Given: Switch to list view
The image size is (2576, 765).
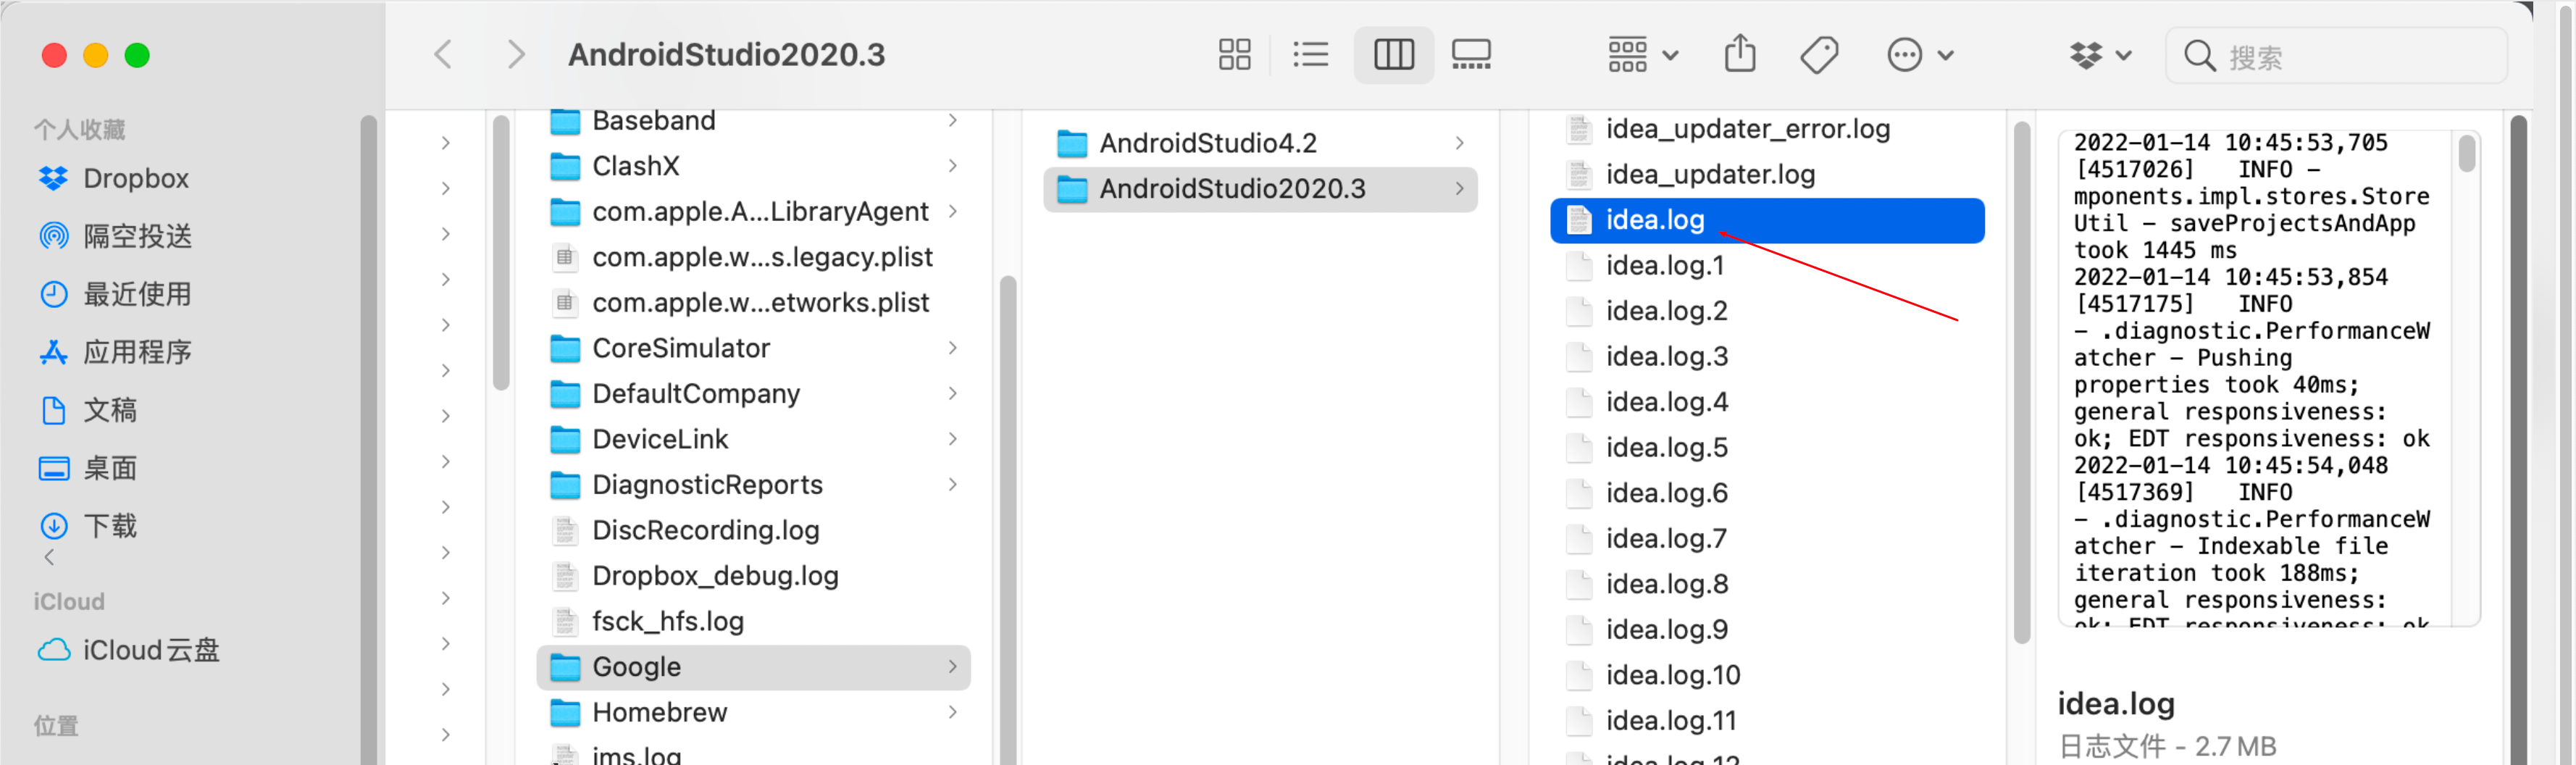Looking at the screenshot, I should pyautogui.click(x=1310, y=55).
